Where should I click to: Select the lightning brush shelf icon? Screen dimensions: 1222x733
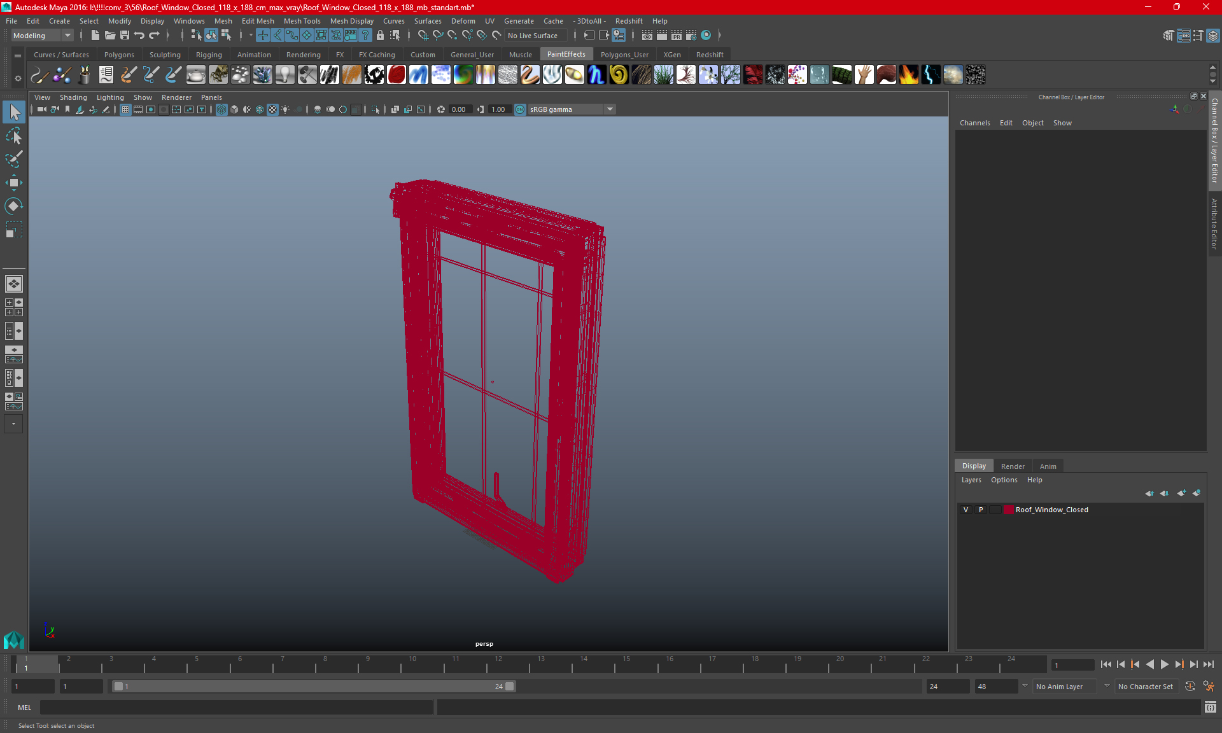pos(931,75)
